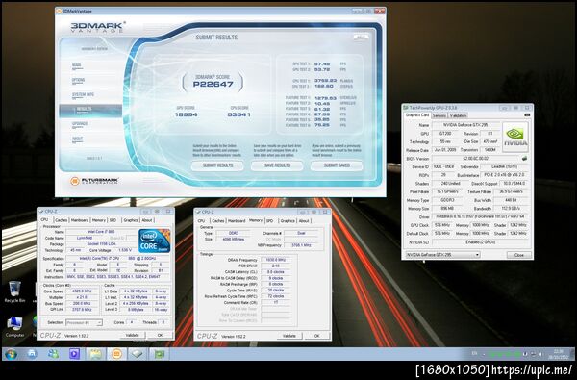Click the Futuremark Corporation logo

[94, 181]
